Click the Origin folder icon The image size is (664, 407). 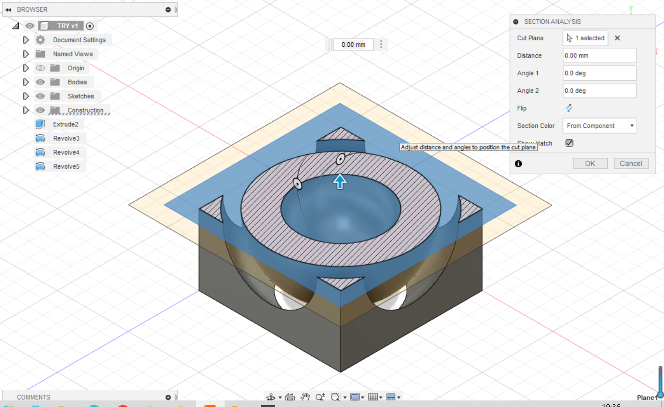[x=55, y=68]
